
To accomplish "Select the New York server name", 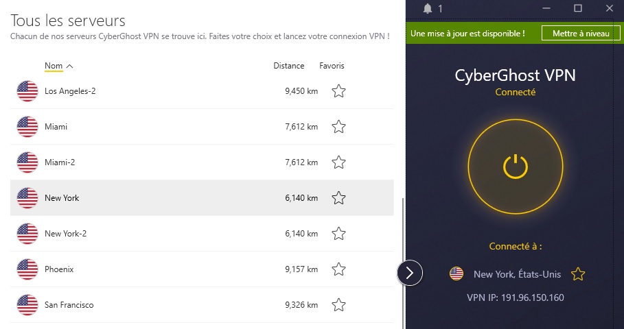I will click(62, 198).
